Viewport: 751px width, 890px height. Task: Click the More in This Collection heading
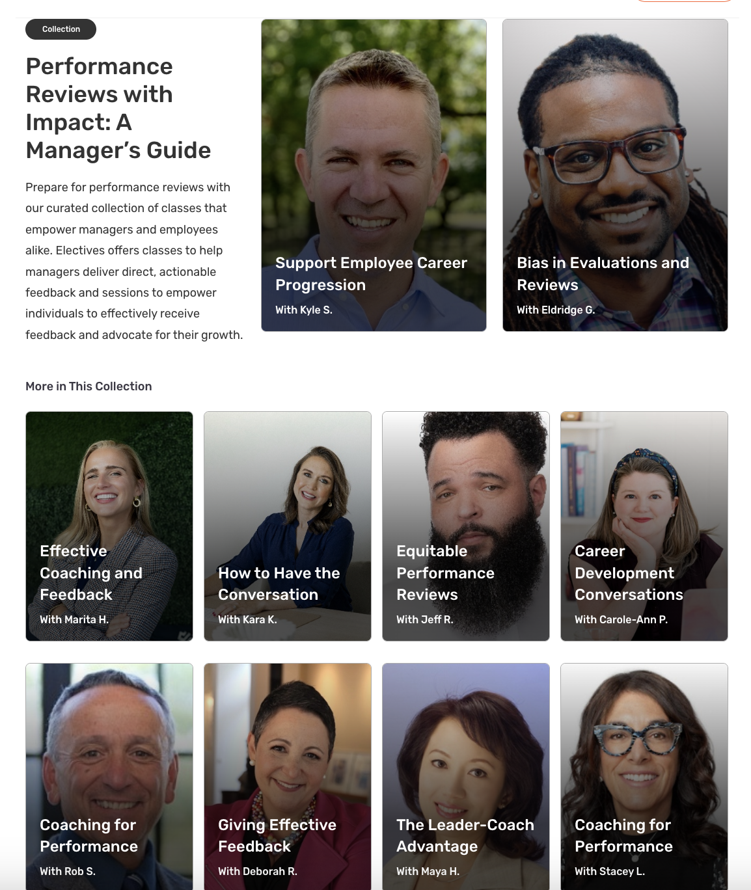tap(89, 386)
